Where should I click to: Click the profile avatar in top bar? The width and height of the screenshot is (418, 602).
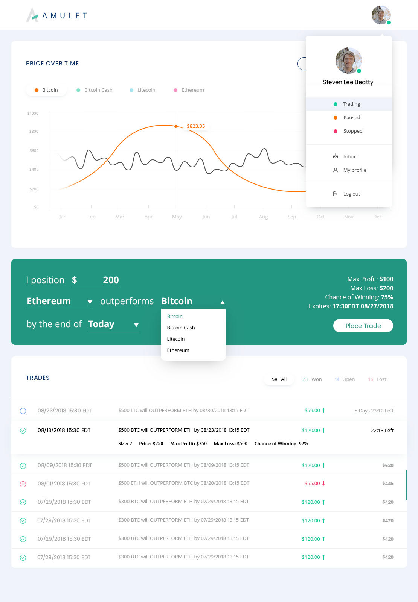(x=381, y=15)
